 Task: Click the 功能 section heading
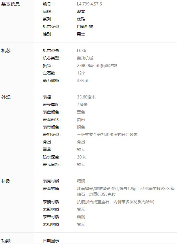point(6,241)
